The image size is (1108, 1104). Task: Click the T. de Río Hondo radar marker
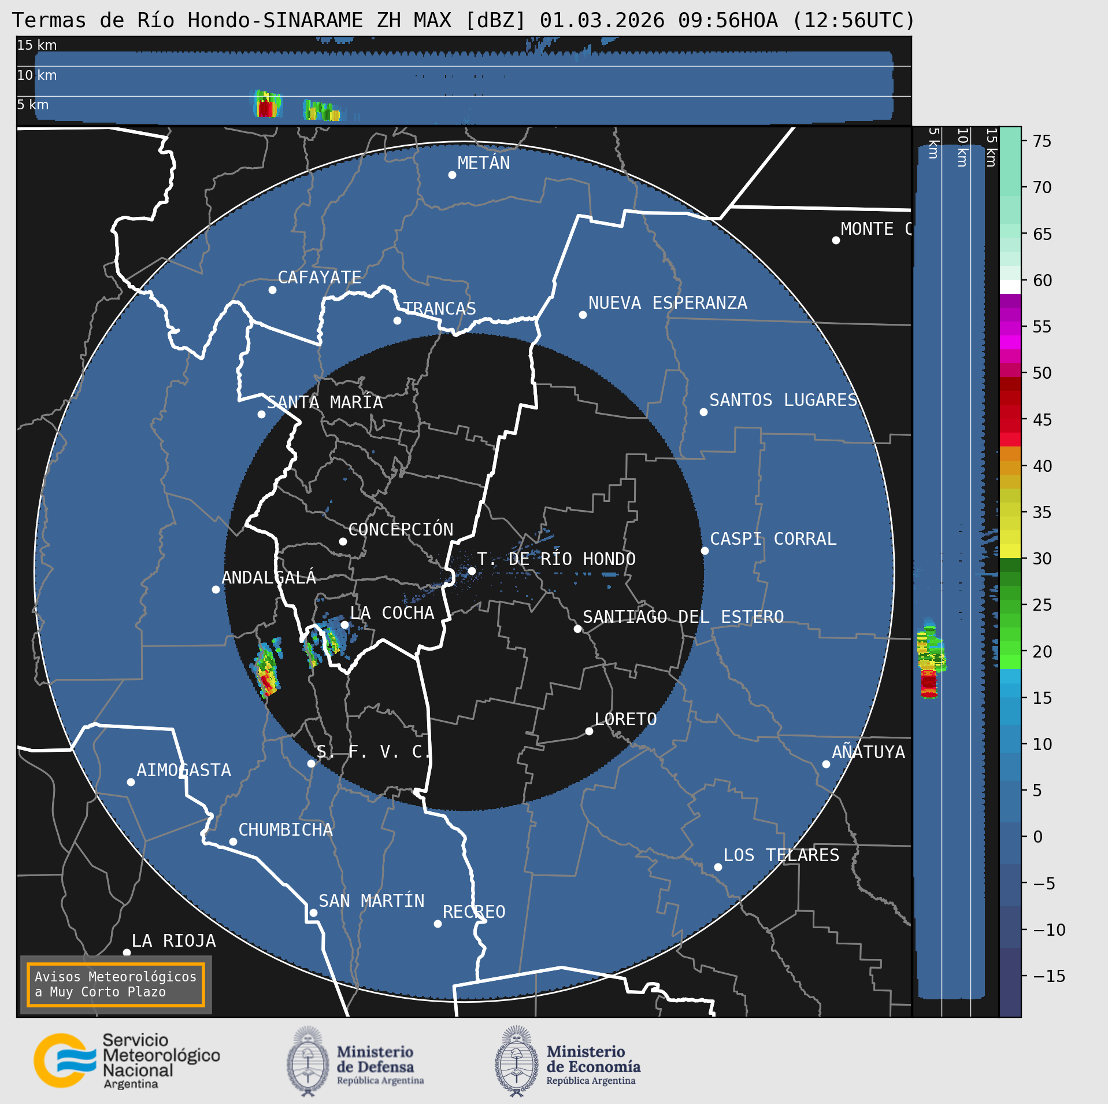click(472, 571)
